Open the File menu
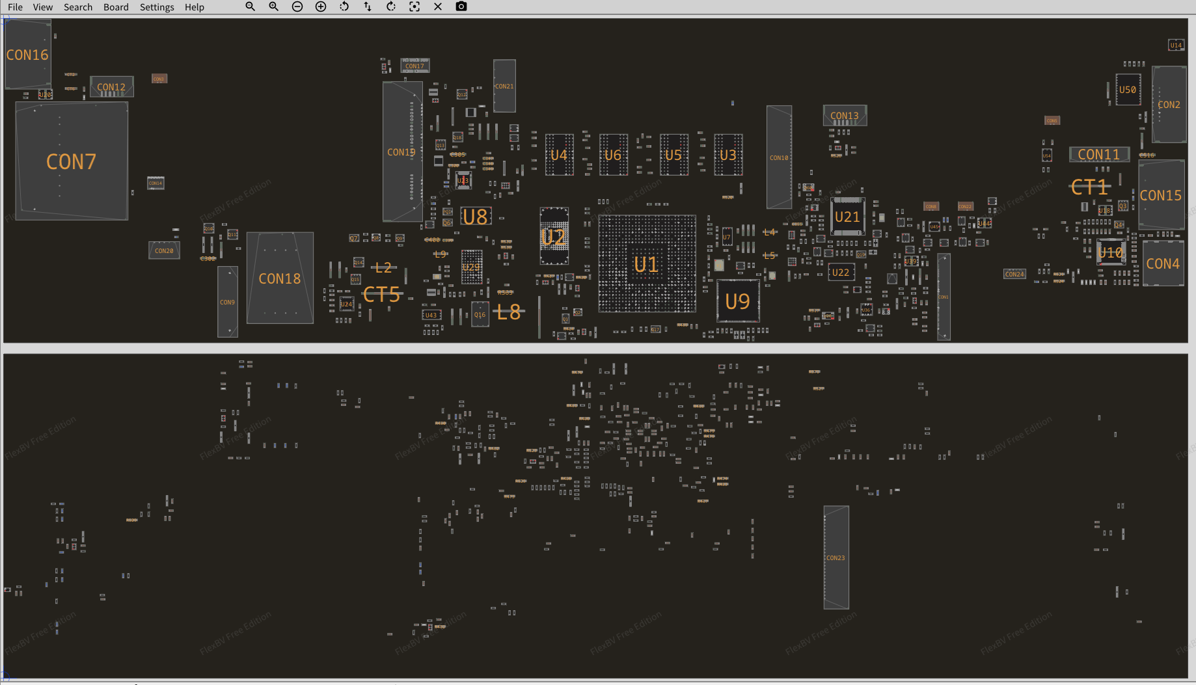 pyautogui.click(x=15, y=7)
